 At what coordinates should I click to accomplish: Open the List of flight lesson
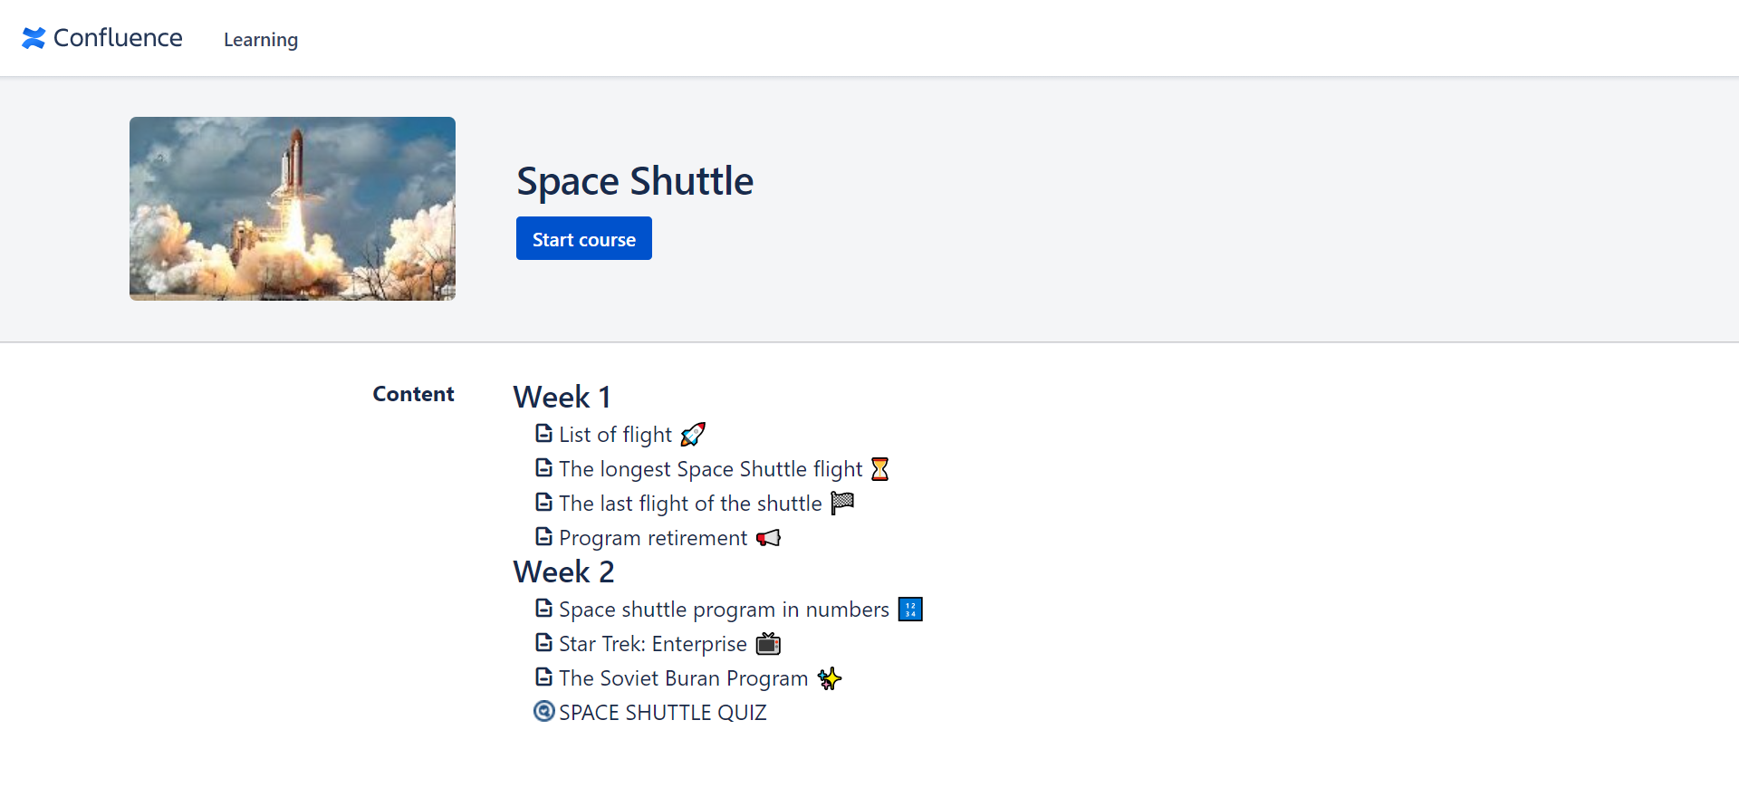click(x=615, y=435)
